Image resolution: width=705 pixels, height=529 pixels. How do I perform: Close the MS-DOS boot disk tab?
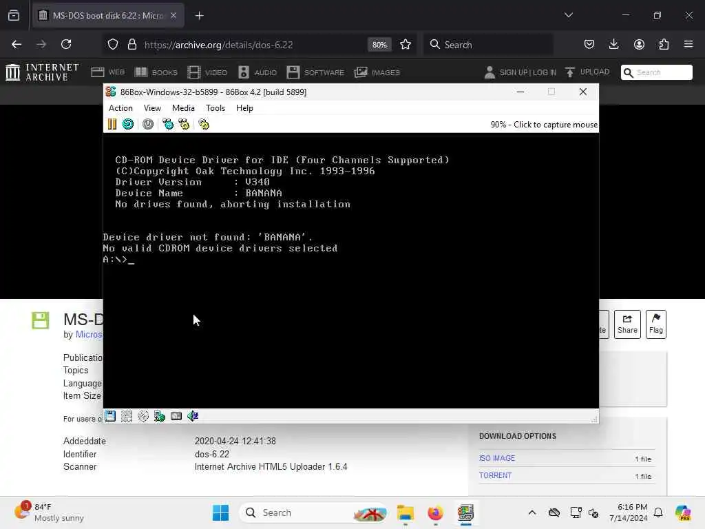pos(173,16)
